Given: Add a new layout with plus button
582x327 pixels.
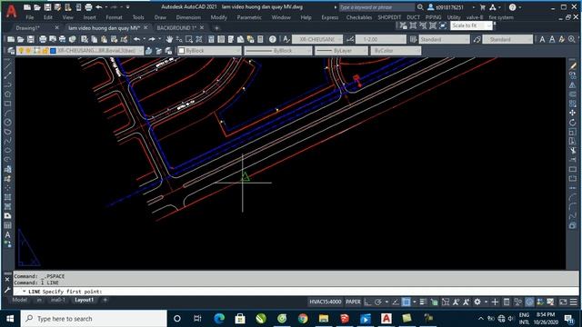Looking at the screenshot, I should coord(105,300).
